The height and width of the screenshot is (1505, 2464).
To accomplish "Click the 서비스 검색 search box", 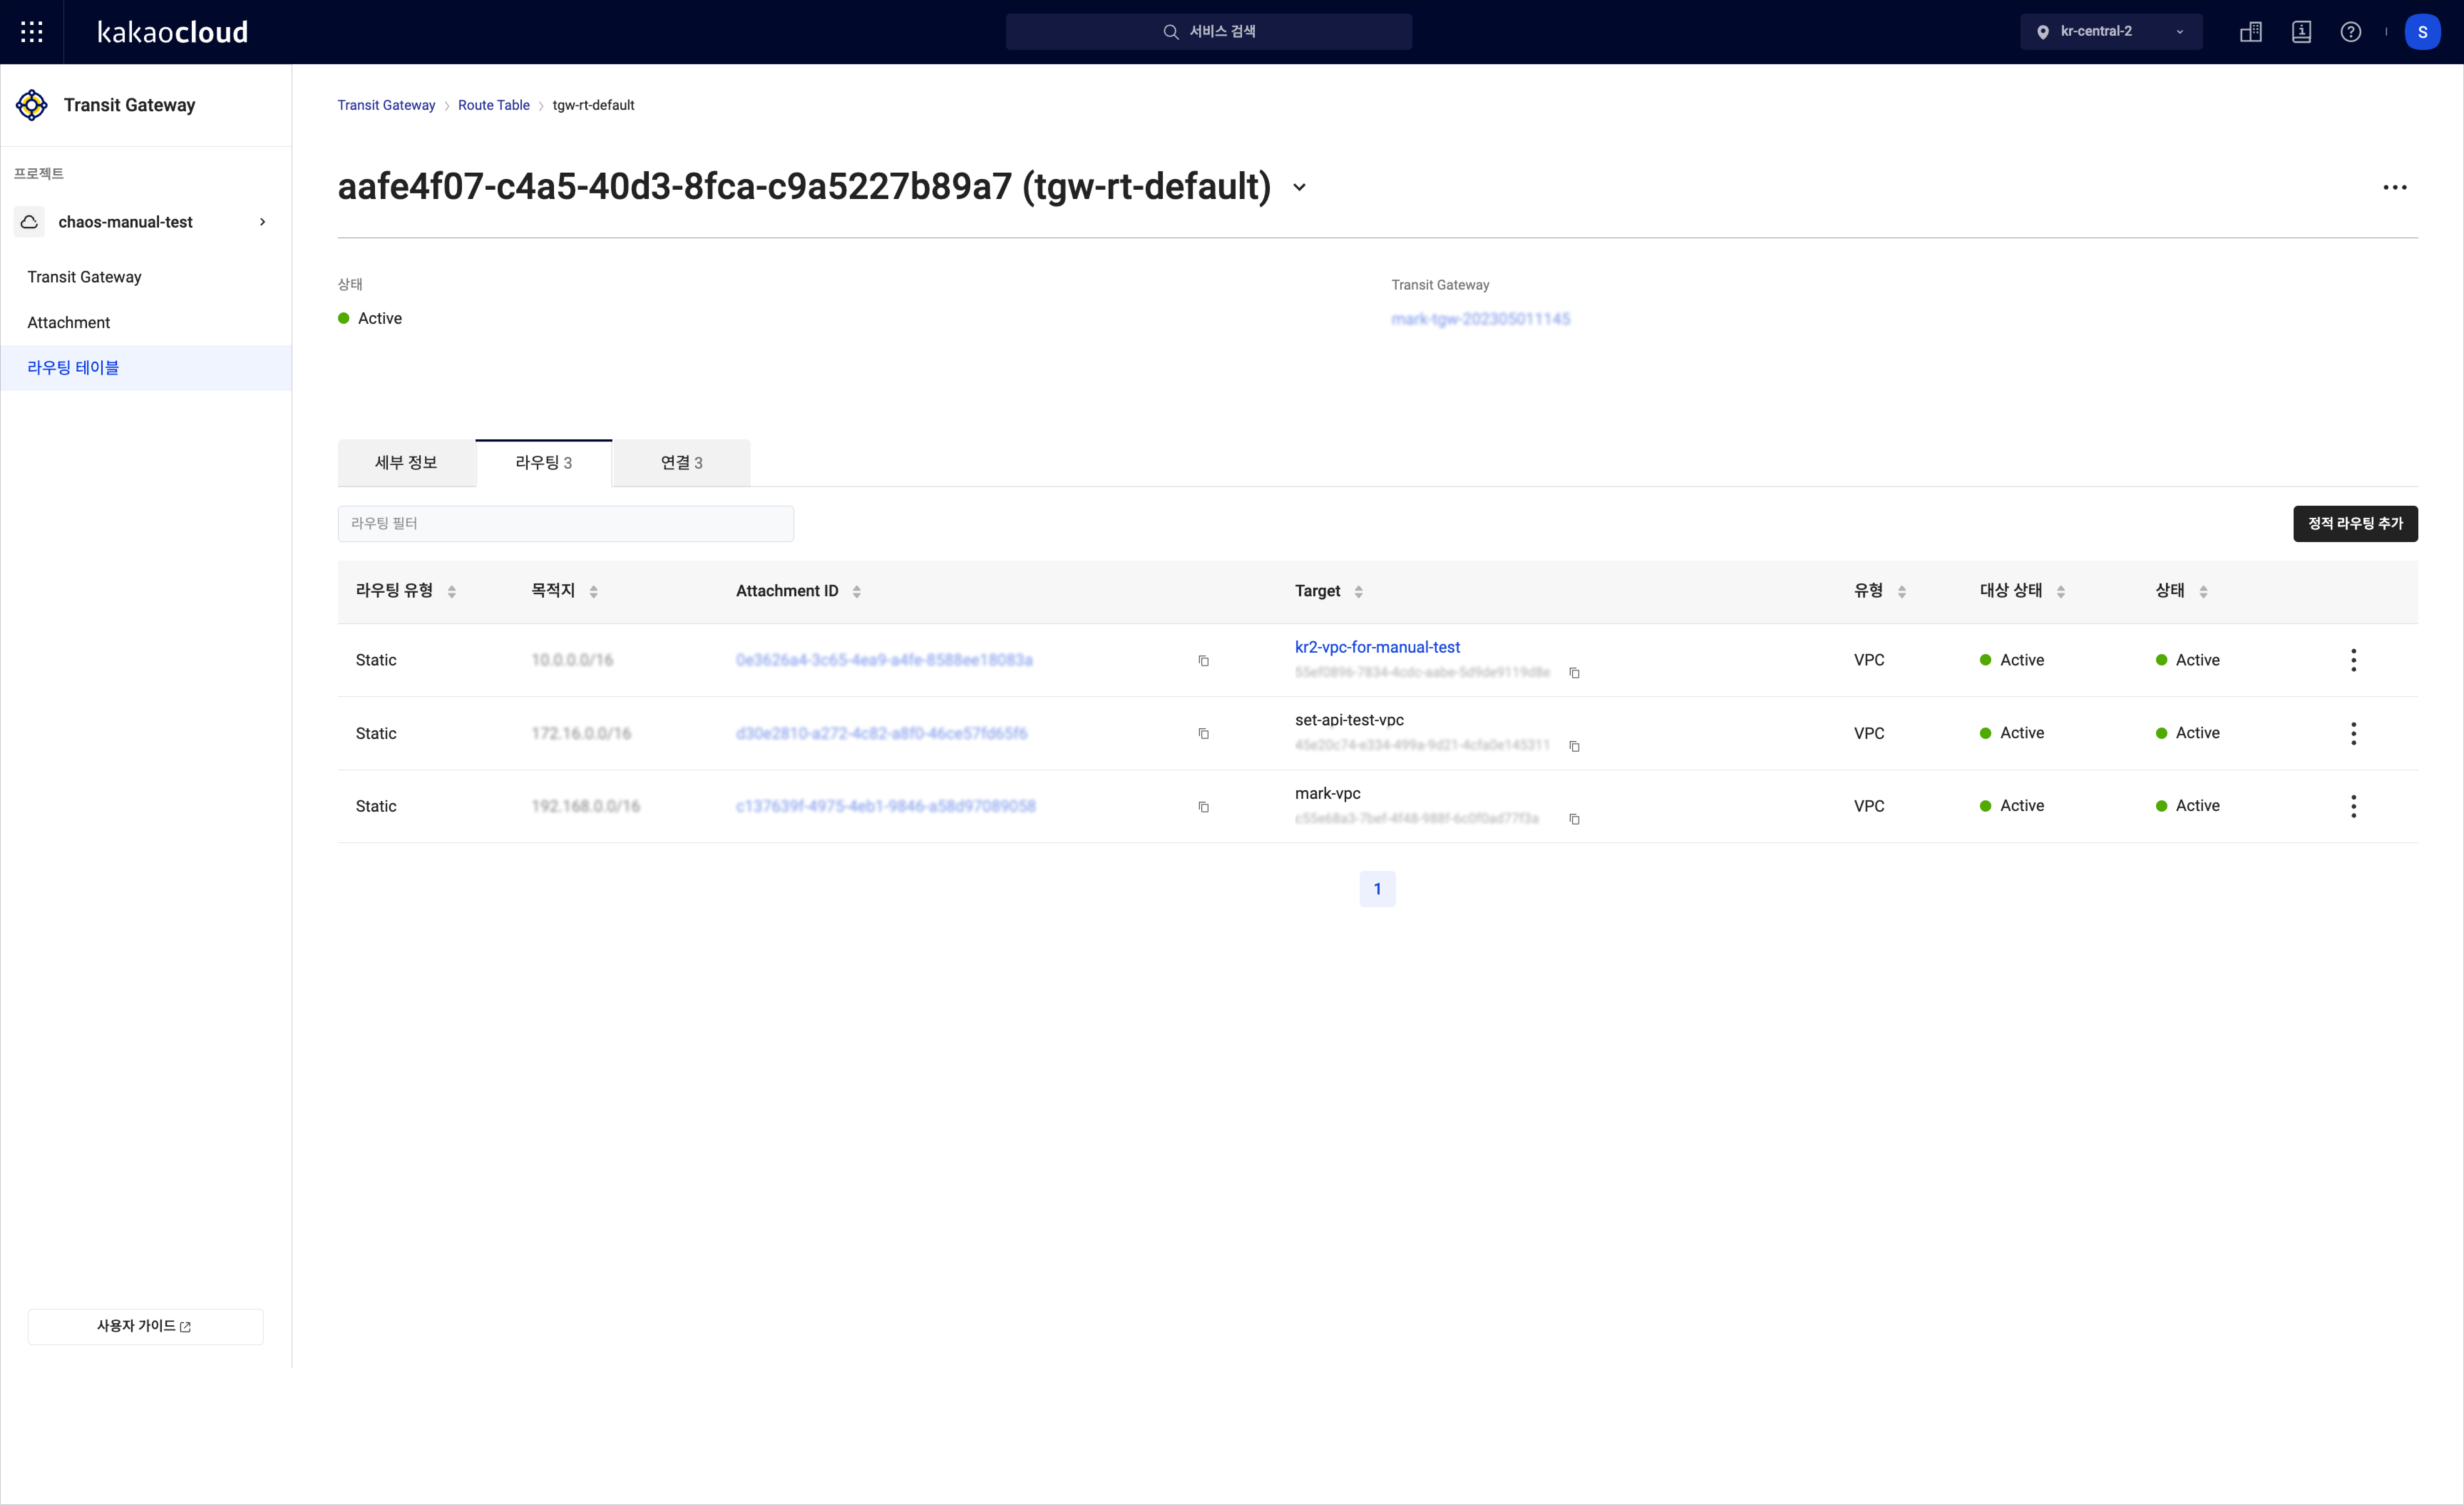I will point(1209,32).
